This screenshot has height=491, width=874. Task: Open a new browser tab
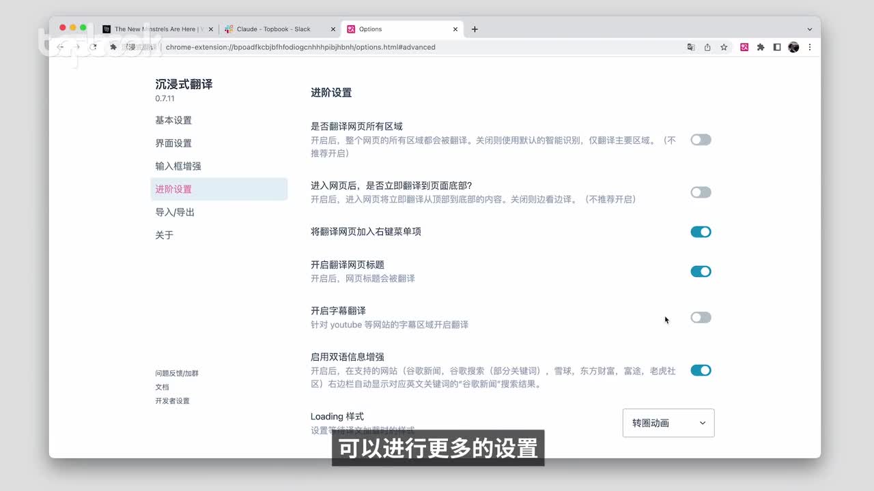click(x=475, y=29)
